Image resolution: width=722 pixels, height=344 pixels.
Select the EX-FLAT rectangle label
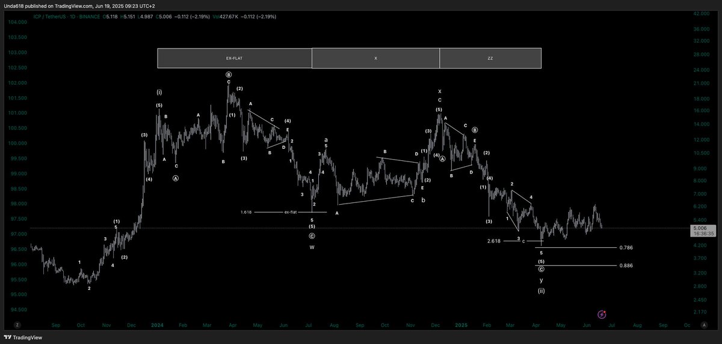pyautogui.click(x=235, y=59)
